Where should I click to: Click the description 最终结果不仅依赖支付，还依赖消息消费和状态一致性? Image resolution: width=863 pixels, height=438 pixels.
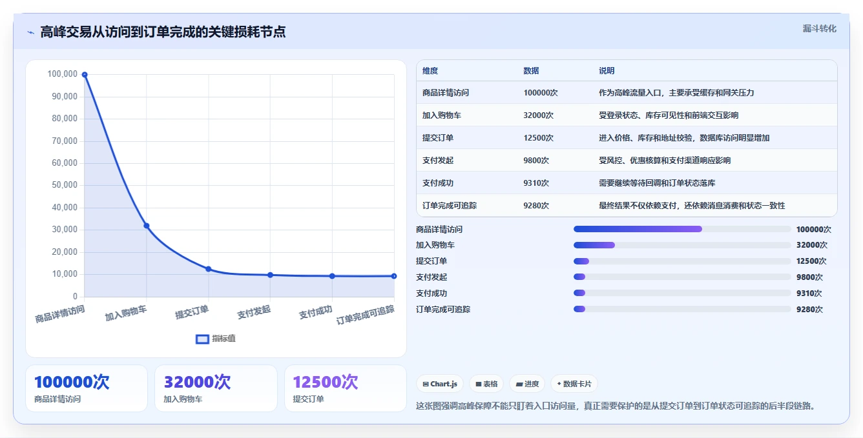(x=692, y=206)
